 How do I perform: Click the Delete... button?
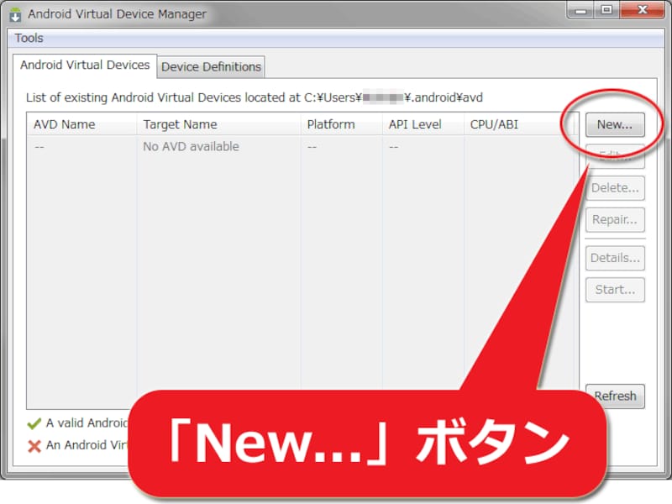(x=614, y=187)
